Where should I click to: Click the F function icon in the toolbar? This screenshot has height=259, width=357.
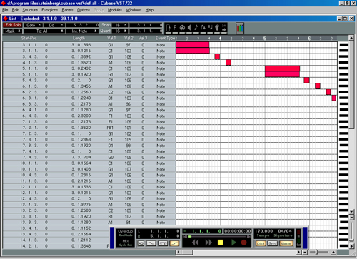coord(175,28)
